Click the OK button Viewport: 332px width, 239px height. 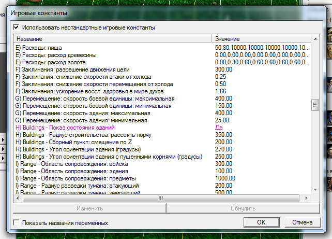[261, 222]
